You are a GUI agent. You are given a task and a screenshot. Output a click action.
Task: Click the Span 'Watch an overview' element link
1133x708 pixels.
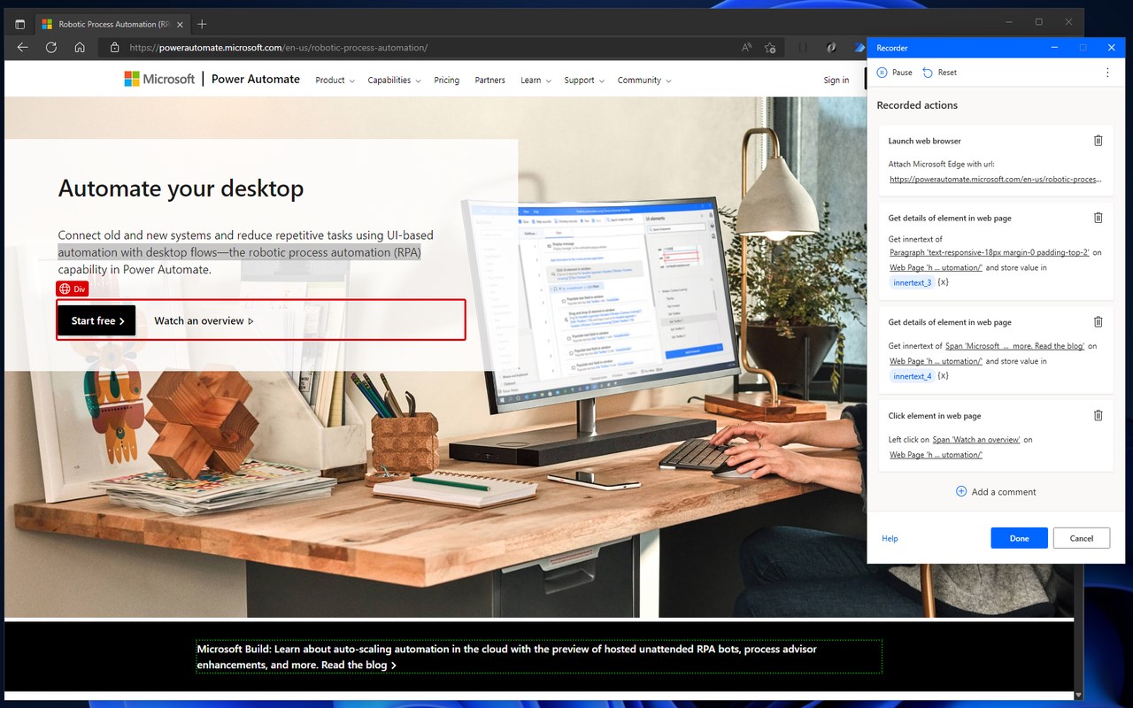(976, 439)
